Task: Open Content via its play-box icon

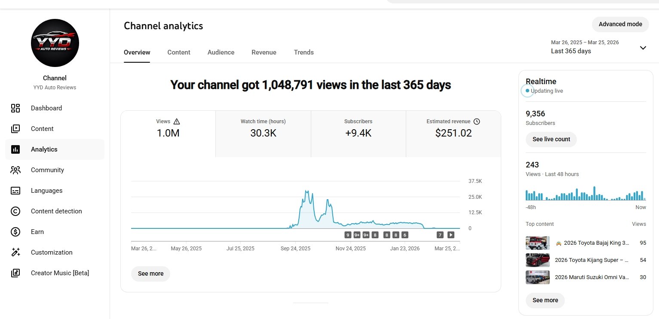Action: point(15,129)
